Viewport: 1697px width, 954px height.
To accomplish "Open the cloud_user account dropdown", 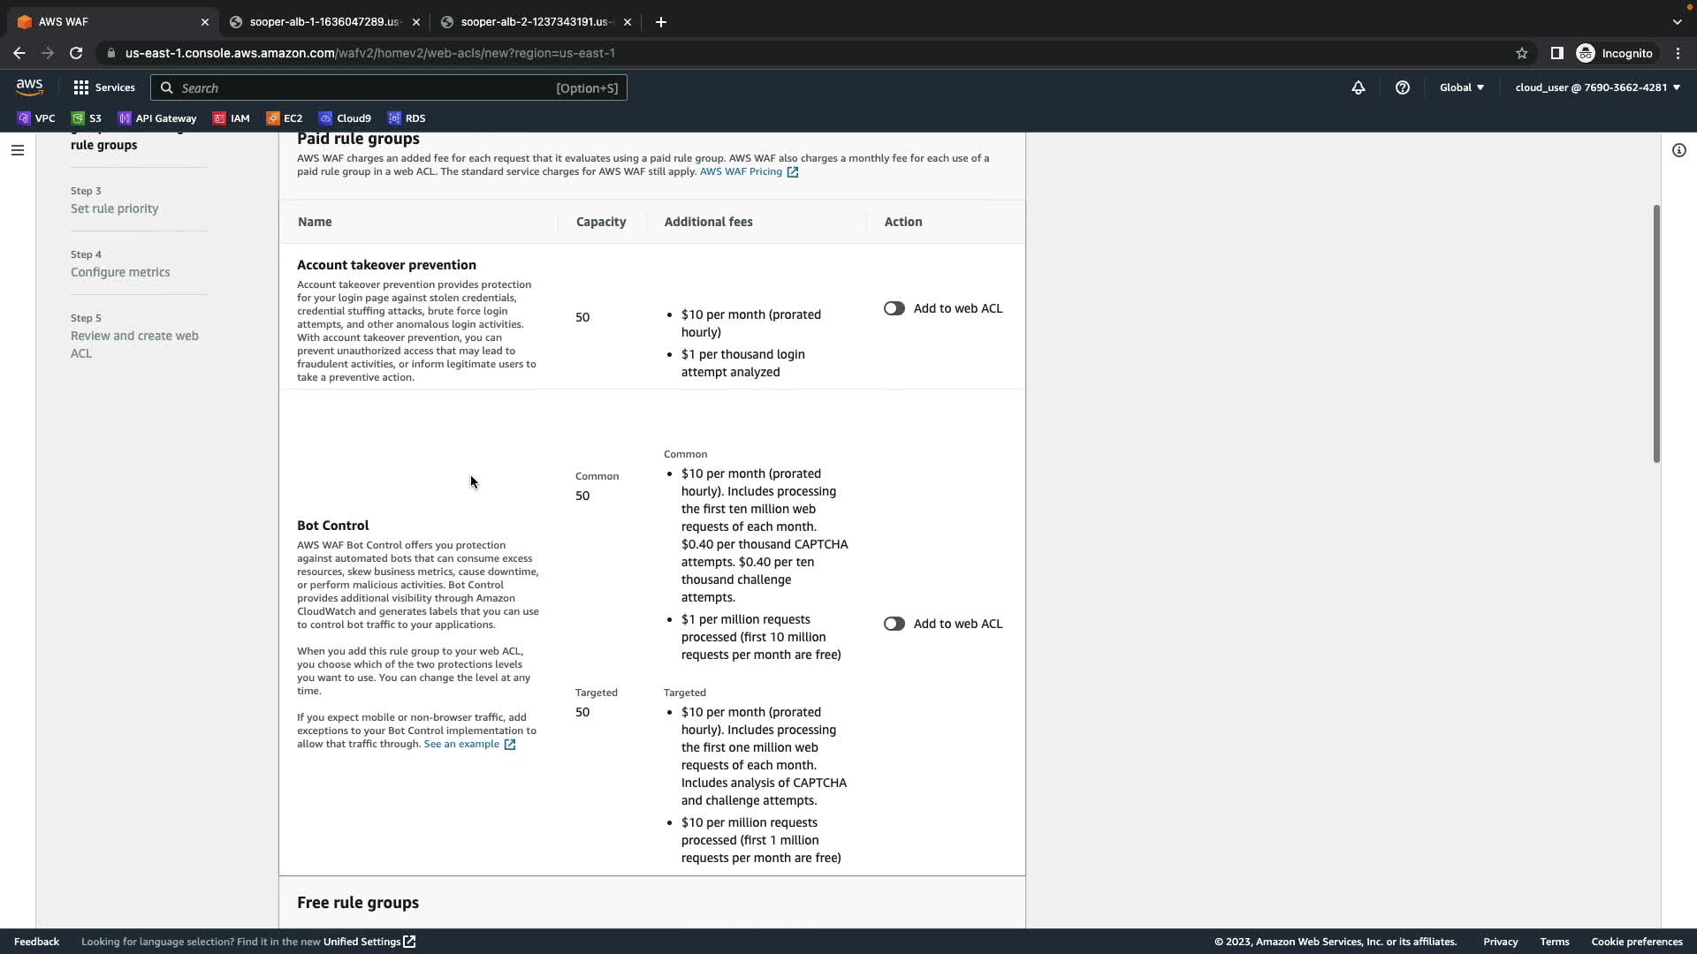I will (x=1597, y=87).
